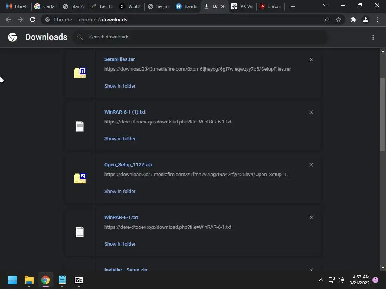Image resolution: width=386 pixels, height=289 pixels.
Task: Show hidden tray icons chevron
Action: pos(321,280)
